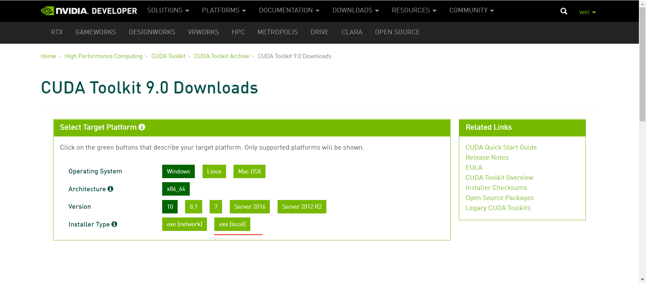Choose exe (network) installer type

click(x=184, y=224)
